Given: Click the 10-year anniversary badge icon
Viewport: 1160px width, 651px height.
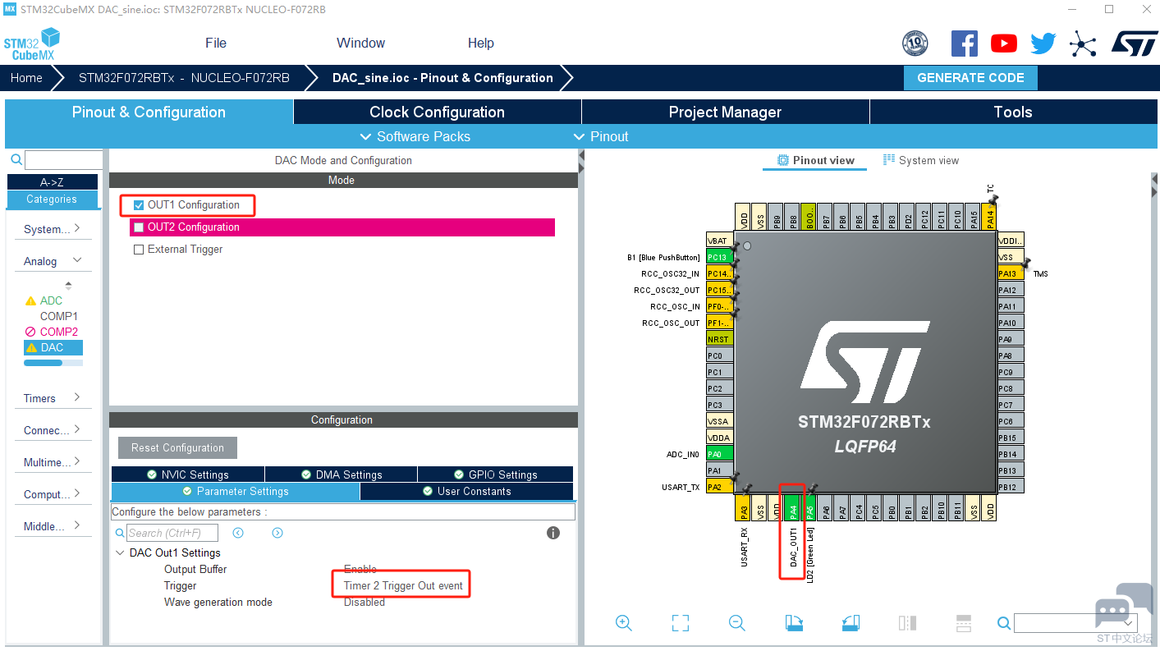Looking at the screenshot, I should coord(915,44).
